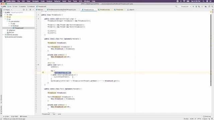Click the collapse all icon in Project panel
This screenshot has width=214, height=120.
coord(27,10)
